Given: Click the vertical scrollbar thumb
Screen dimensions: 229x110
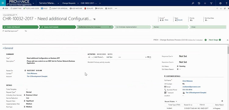Looking at the screenshot, I should (228, 50).
